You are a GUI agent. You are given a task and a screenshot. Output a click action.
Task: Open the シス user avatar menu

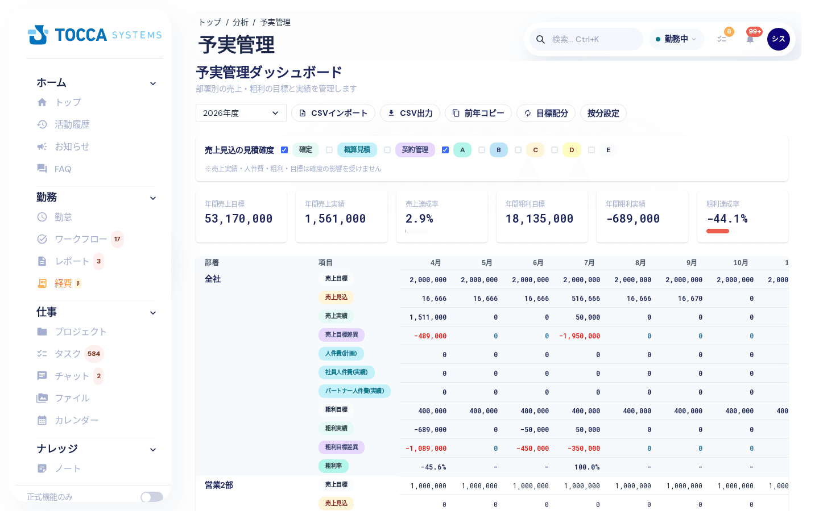(779, 39)
